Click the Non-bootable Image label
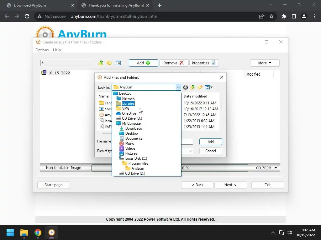Viewport: 321px width, 240px height. click(x=63, y=168)
